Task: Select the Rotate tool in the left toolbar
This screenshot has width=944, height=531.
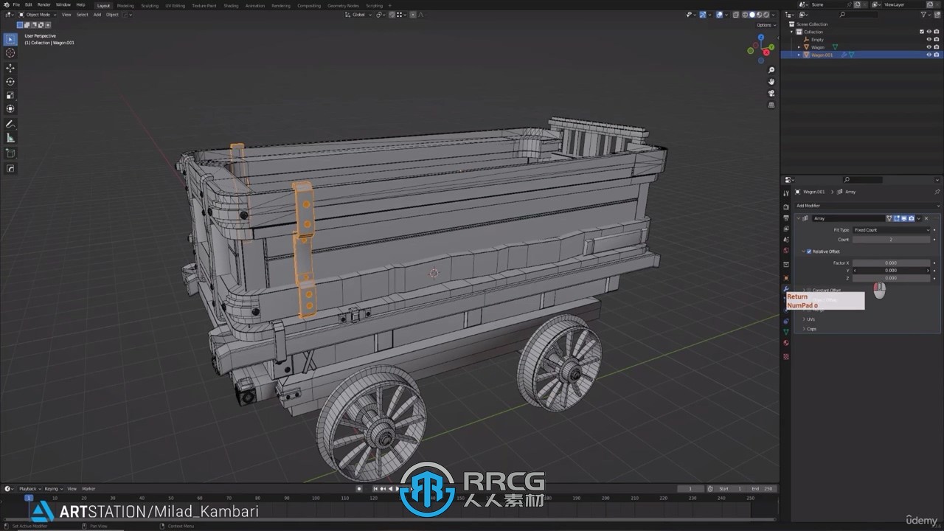Action: [x=10, y=82]
